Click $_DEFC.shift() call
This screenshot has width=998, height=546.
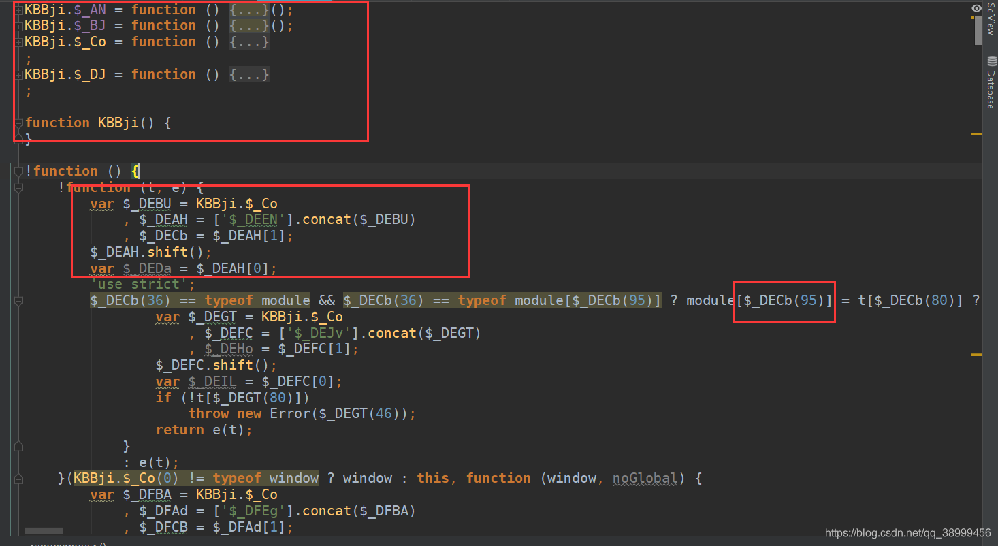216,366
